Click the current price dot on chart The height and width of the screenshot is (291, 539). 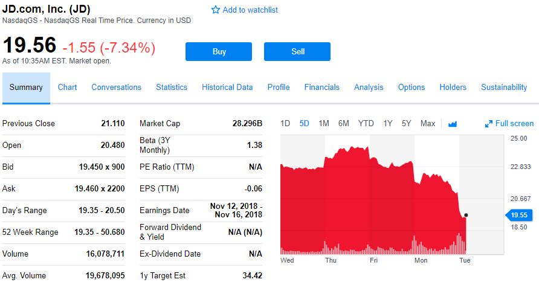pyautogui.click(x=466, y=215)
